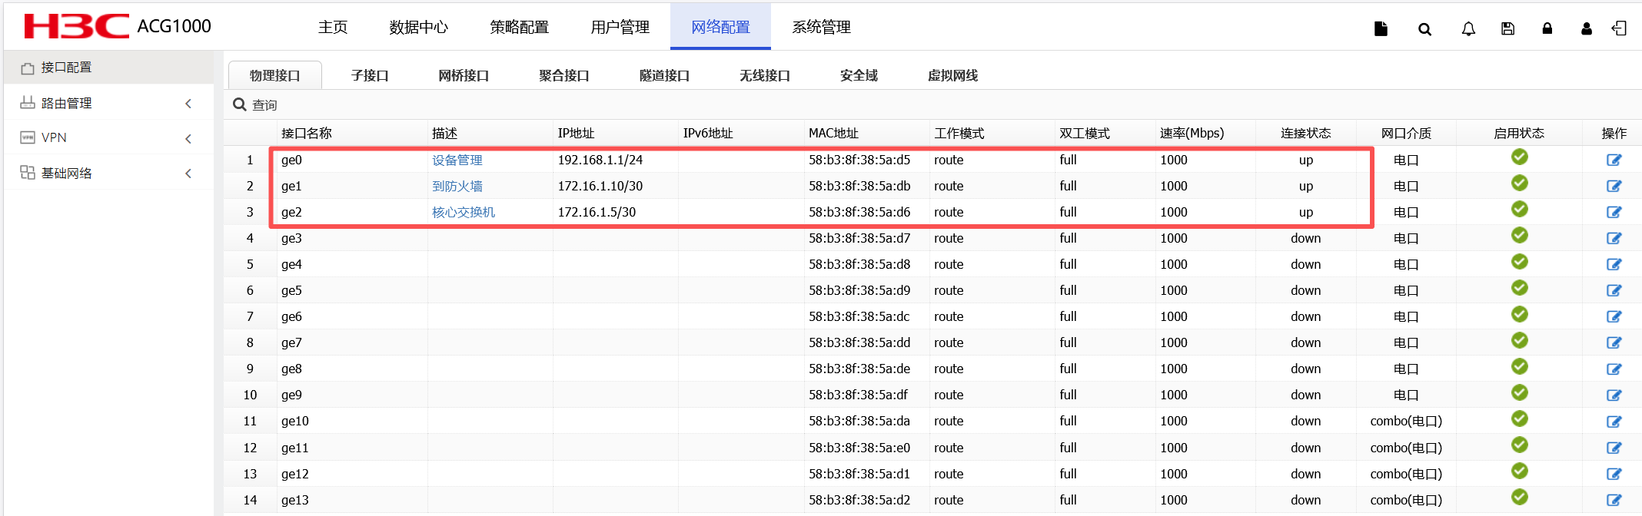Expand the 路由管理 sidebar menu
The height and width of the screenshot is (516, 1642).
pos(108,103)
